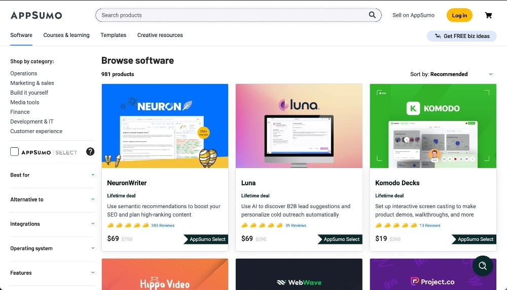The height and width of the screenshot is (290, 507).
Task: Open the Finance category
Action: [x=20, y=112]
